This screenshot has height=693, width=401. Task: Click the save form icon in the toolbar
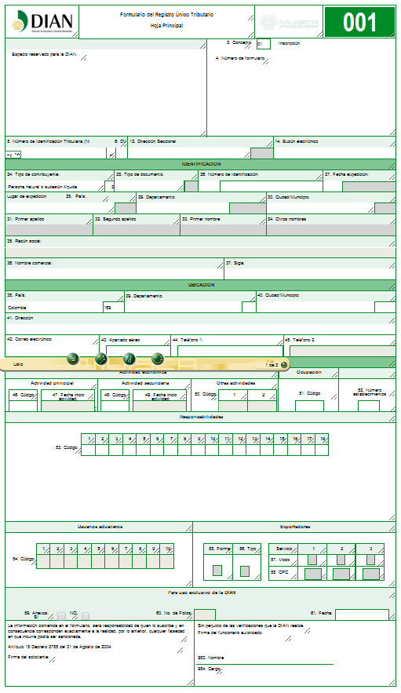(x=73, y=359)
